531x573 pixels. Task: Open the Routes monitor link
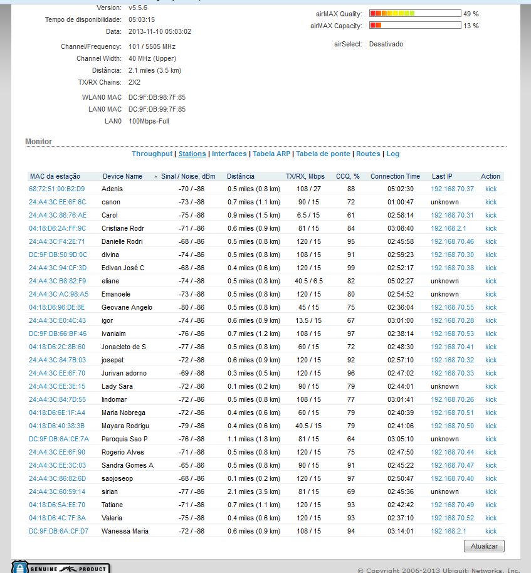368,154
